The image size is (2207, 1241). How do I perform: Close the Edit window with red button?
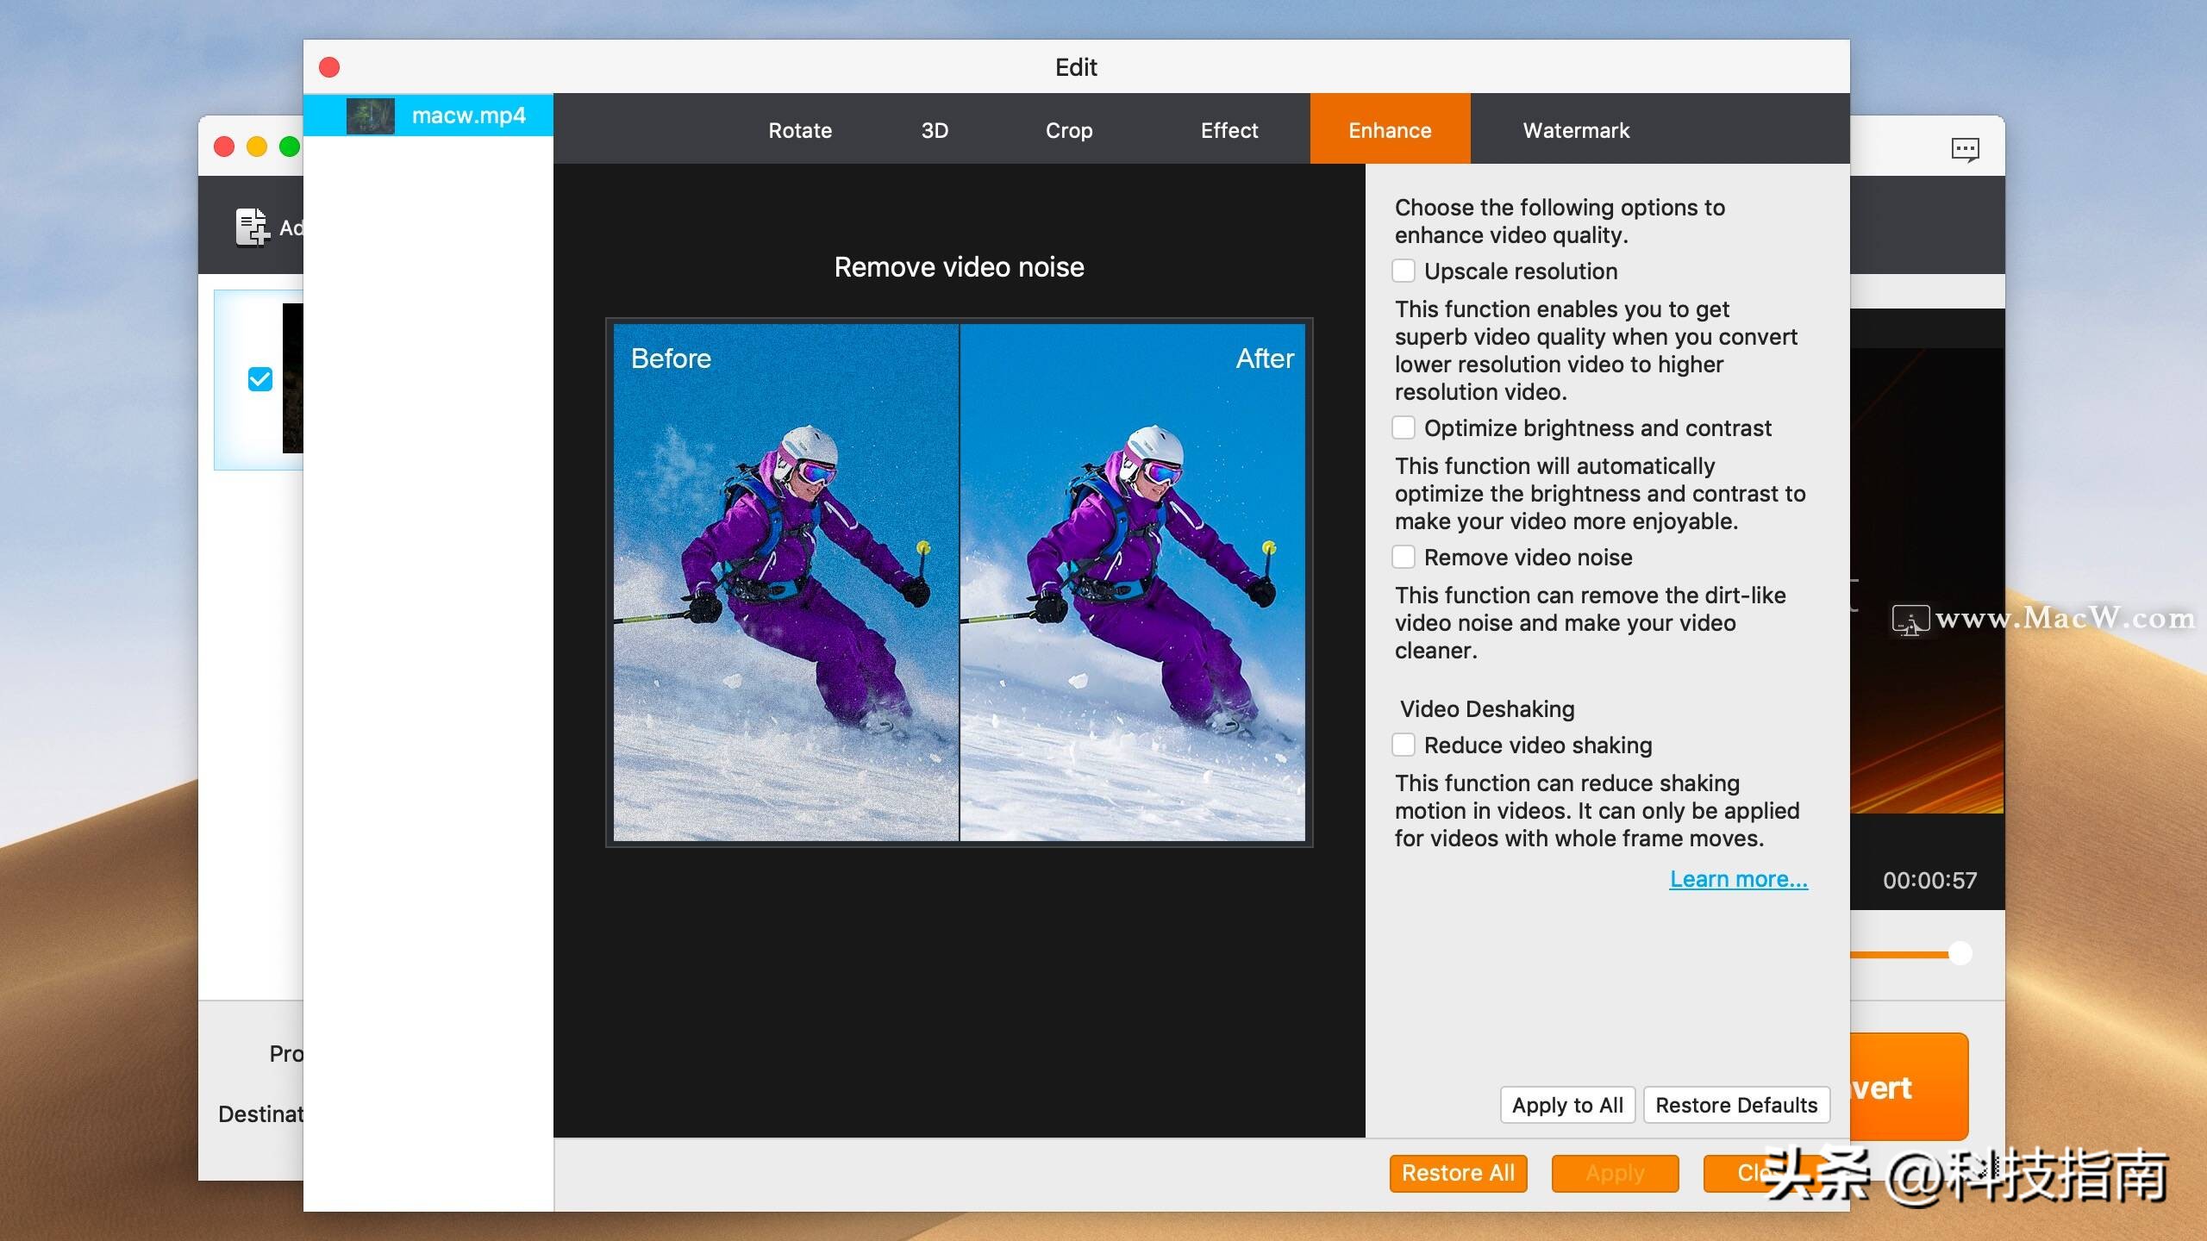coord(329,67)
